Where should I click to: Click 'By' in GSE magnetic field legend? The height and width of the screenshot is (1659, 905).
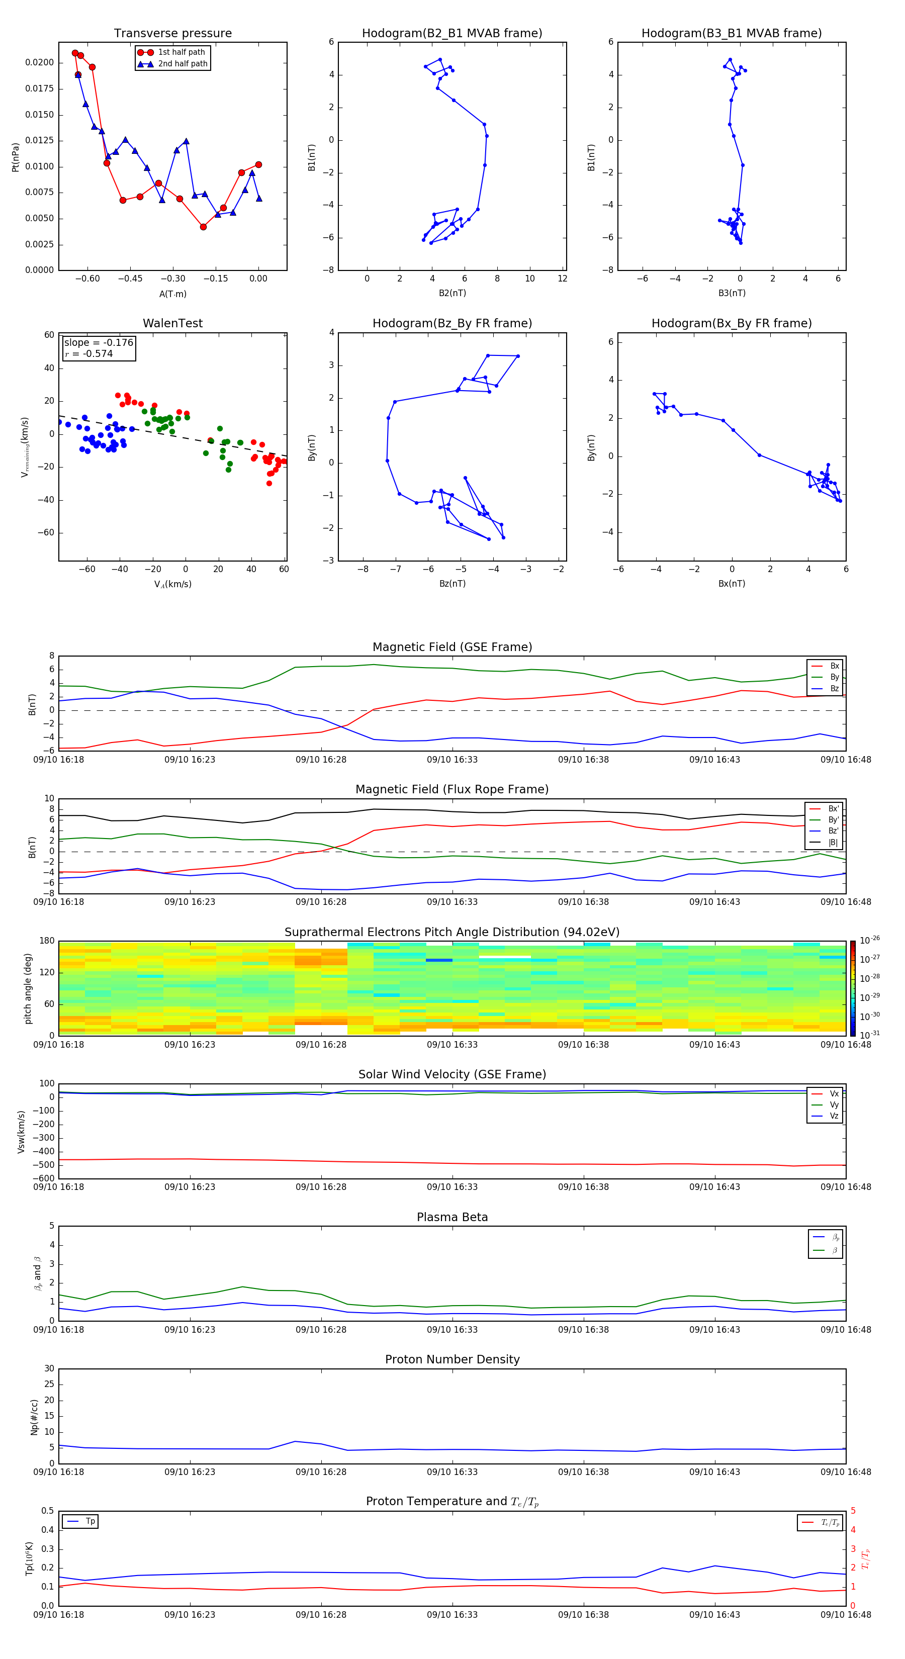[x=826, y=677]
